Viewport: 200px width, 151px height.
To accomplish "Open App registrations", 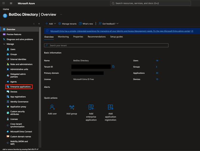I will 18,96.
